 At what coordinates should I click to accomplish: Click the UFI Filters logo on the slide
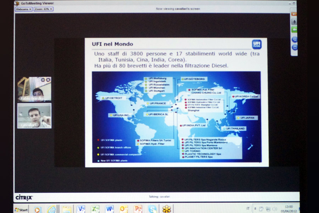pyautogui.click(x=257, y=44)
